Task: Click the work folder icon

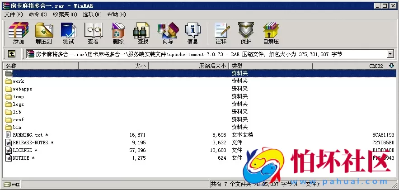Action: [9, 81]
